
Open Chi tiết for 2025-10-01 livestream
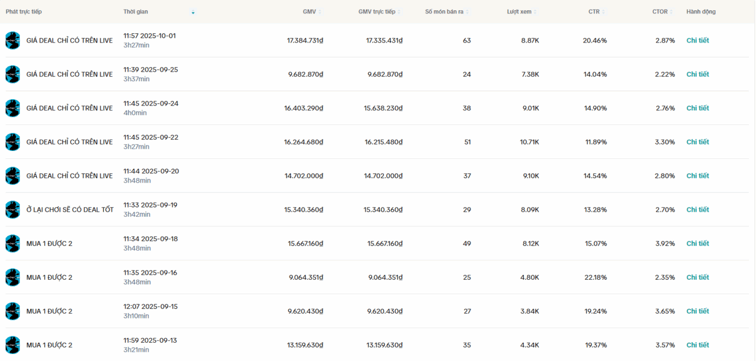(697, 40)
